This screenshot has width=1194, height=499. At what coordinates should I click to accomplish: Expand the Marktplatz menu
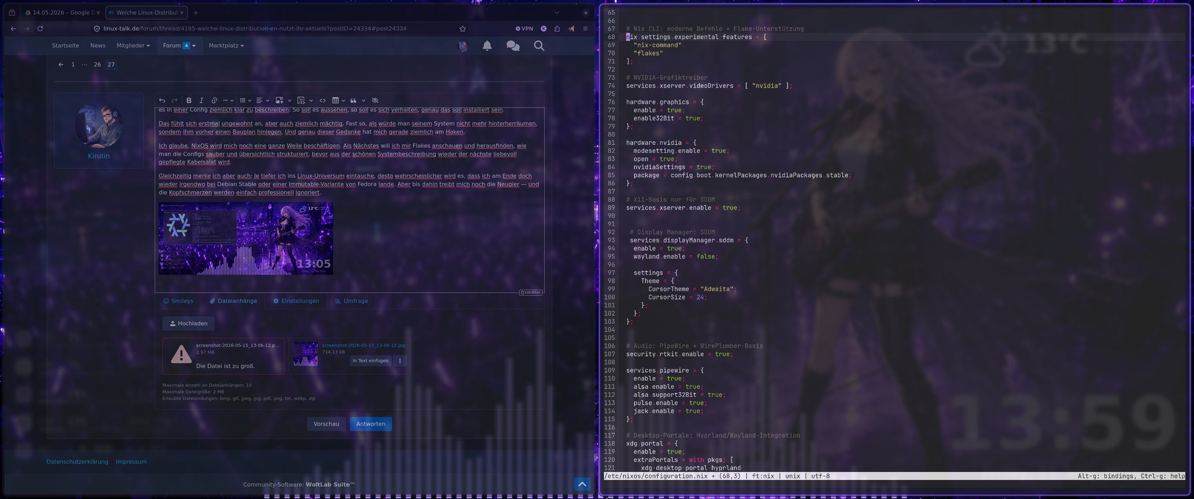tap(226, 45)
